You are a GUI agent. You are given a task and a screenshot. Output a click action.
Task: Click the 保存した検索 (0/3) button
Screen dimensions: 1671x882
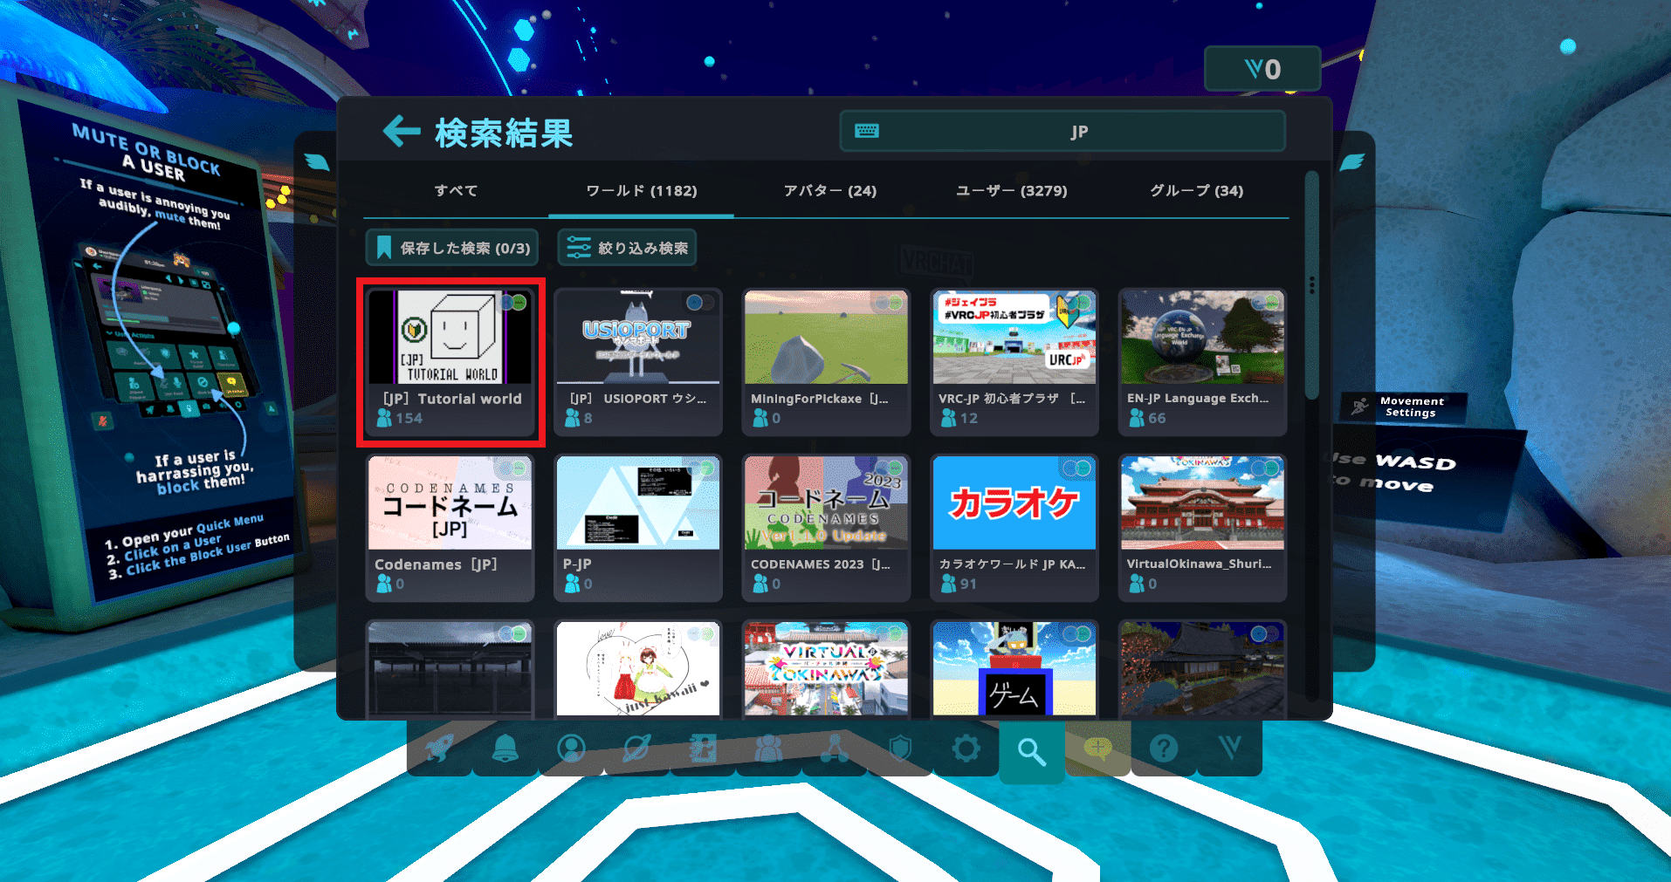(x=452, y=248)
